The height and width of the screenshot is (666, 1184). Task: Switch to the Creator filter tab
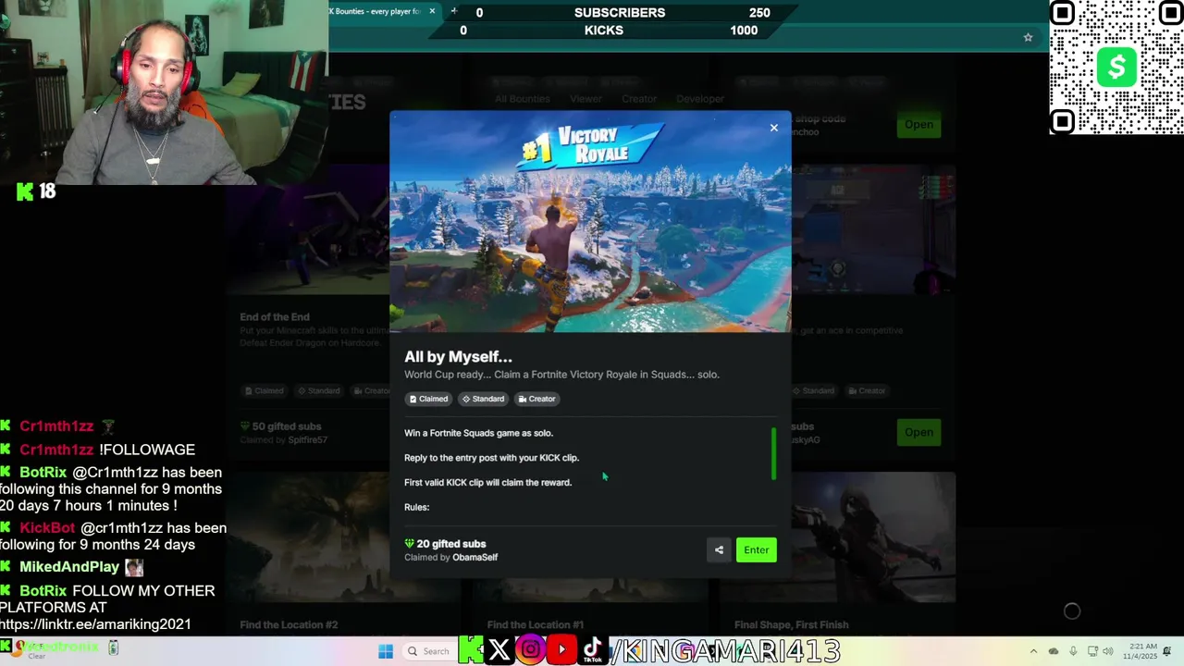[x=639, y=99]
